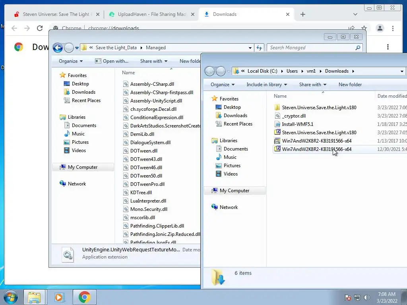Click the share page icon in Chrome
The image size is (407, 305).
click(351, 28)
